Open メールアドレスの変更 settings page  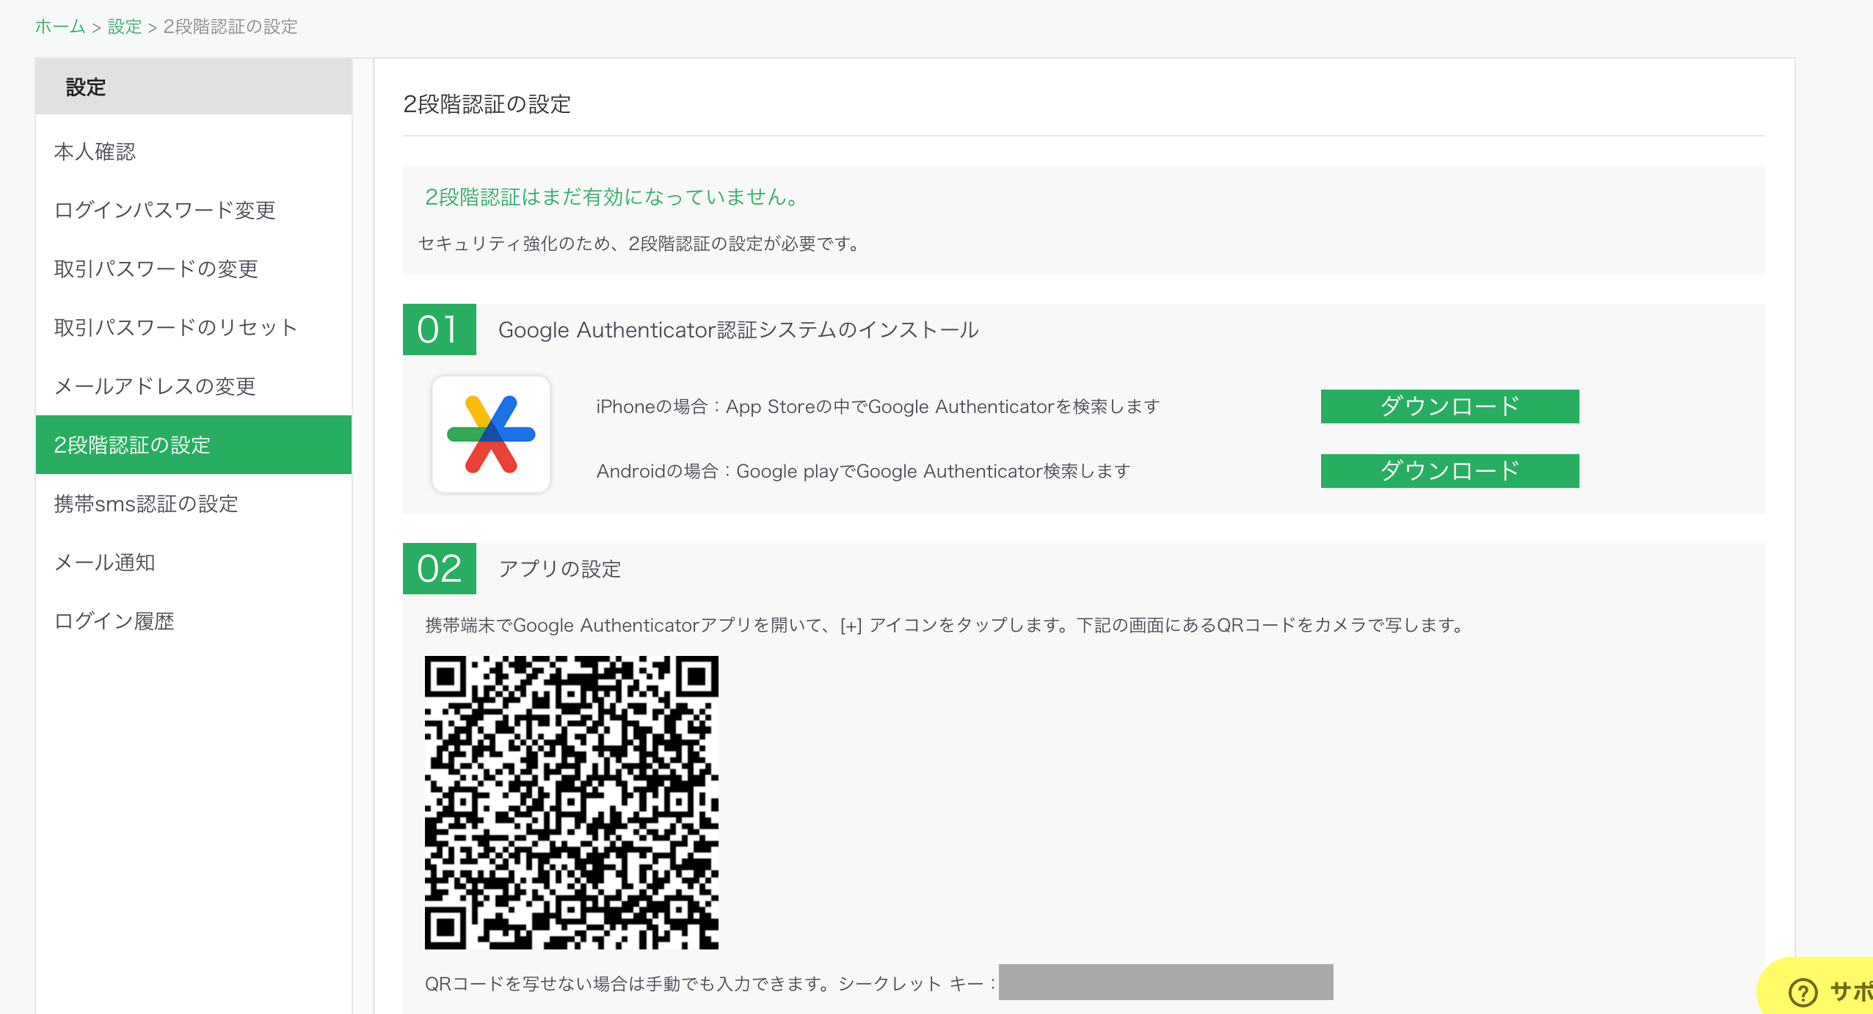(x=194, y=386)
